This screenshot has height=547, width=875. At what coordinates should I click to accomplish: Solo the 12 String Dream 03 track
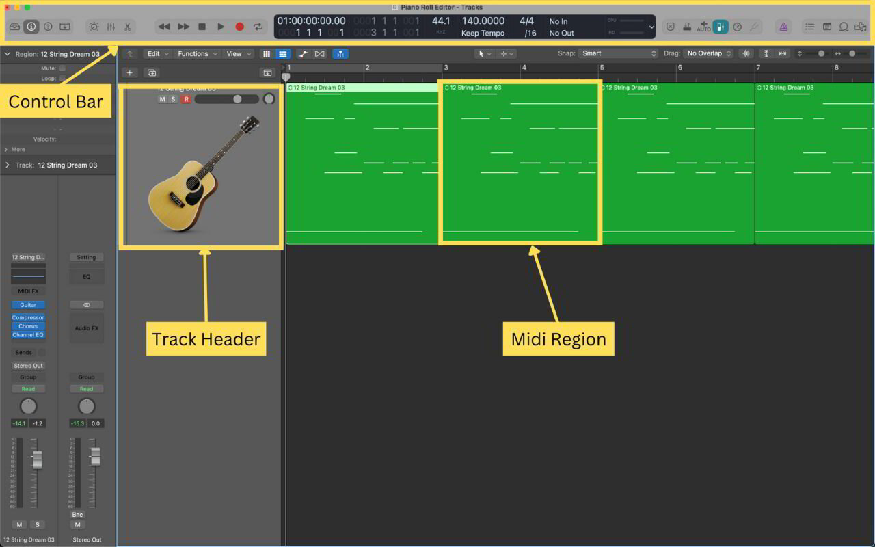(x=173, y=99)
